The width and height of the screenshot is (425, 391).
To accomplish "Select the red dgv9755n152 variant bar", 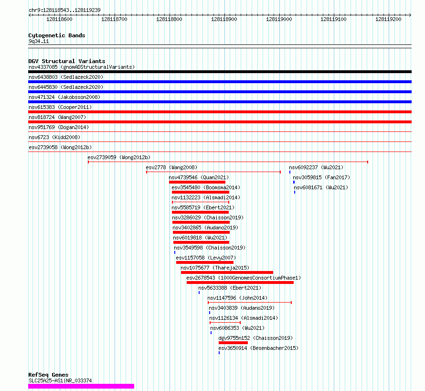I will point(233,343).
